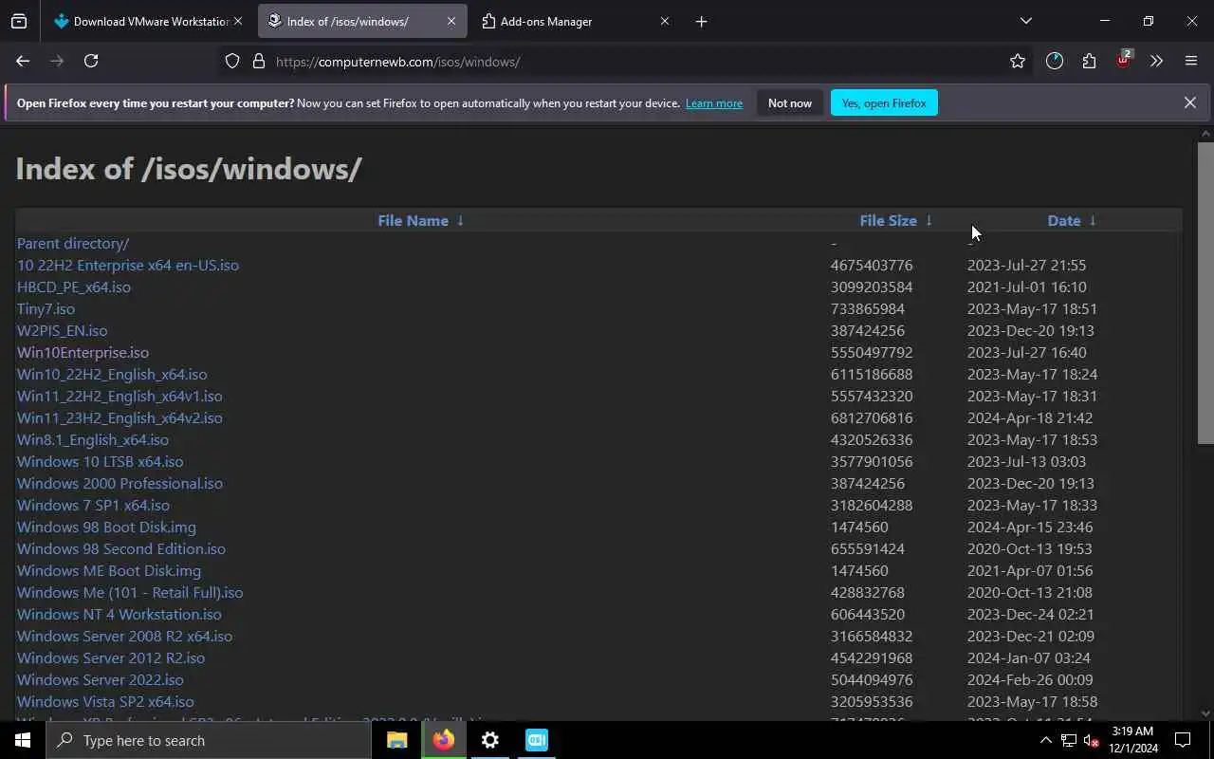
Task: Open the Extensions puzzle icon
Action: 1089,61
